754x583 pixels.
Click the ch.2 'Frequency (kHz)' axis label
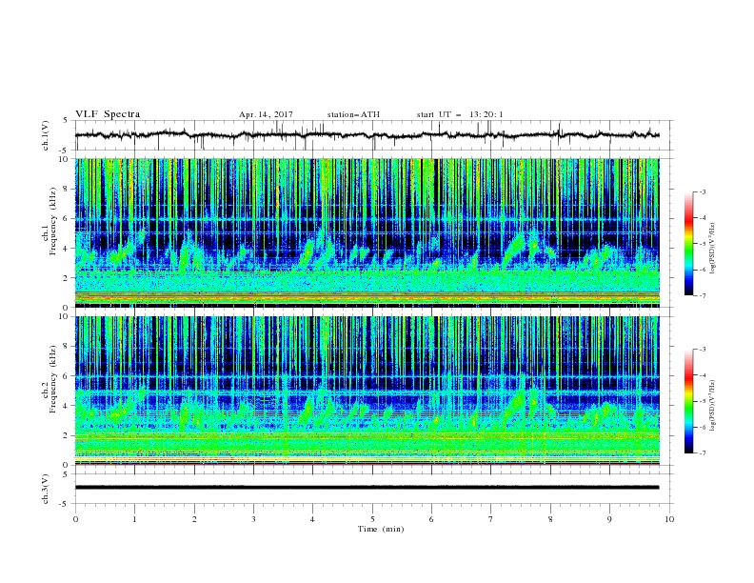52,378
